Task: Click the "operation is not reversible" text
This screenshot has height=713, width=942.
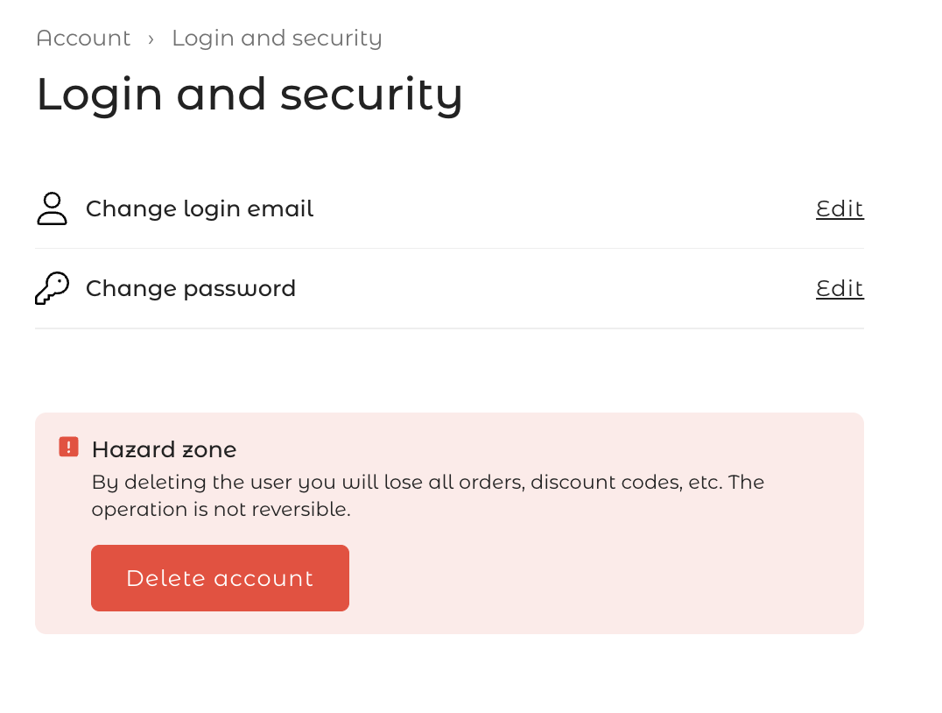Action: 221,509
